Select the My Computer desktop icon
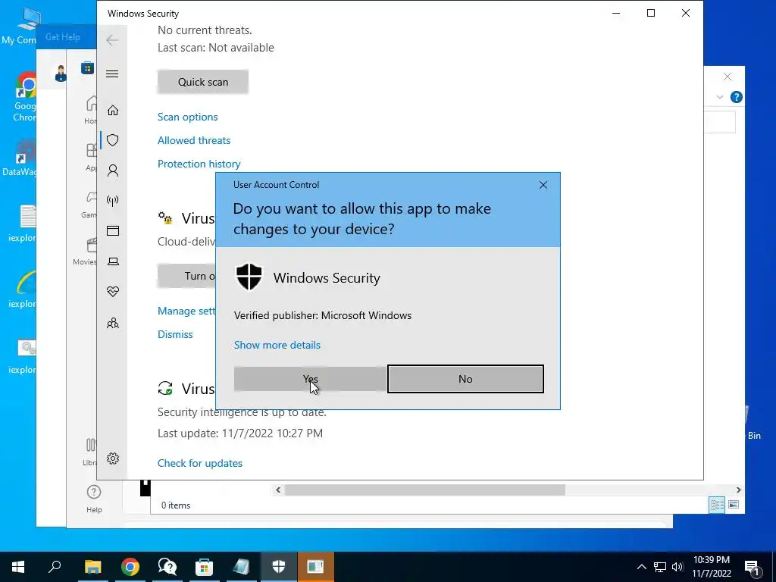776x582 pixels. pos(20,26)
